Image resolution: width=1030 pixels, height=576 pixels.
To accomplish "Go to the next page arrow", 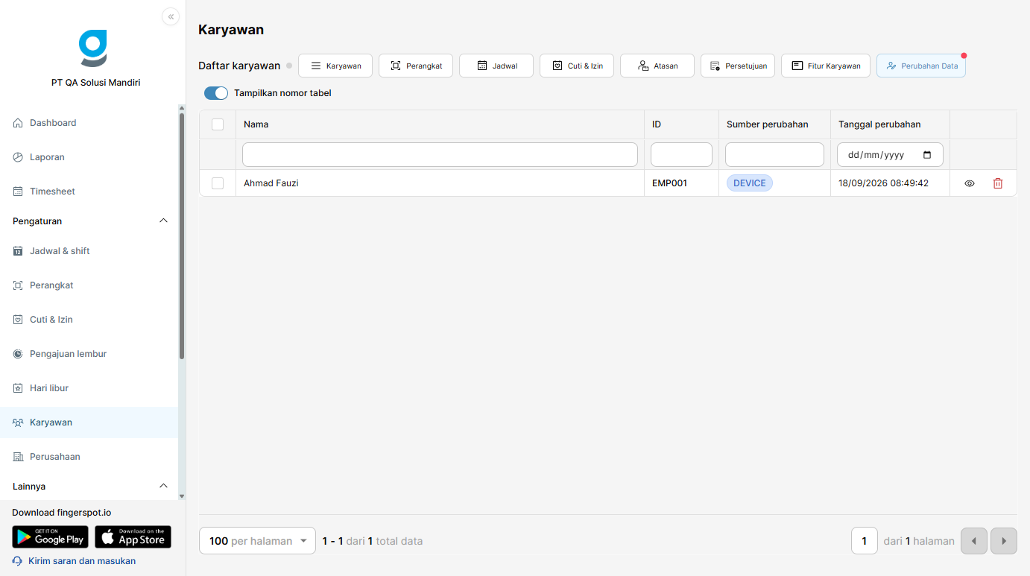I will [1004, 541].
